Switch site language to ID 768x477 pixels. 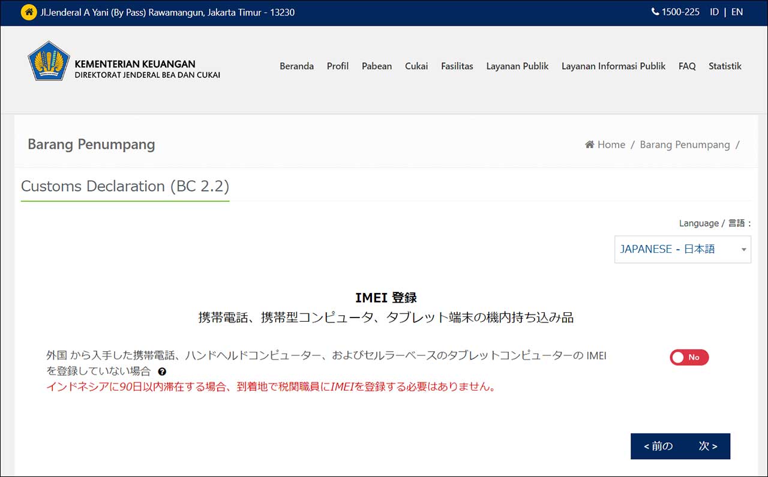click(x=714, y=12)
